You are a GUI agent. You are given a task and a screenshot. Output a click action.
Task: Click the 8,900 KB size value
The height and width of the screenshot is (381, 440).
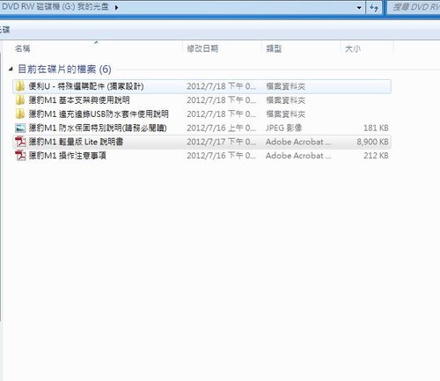[372, 142]
